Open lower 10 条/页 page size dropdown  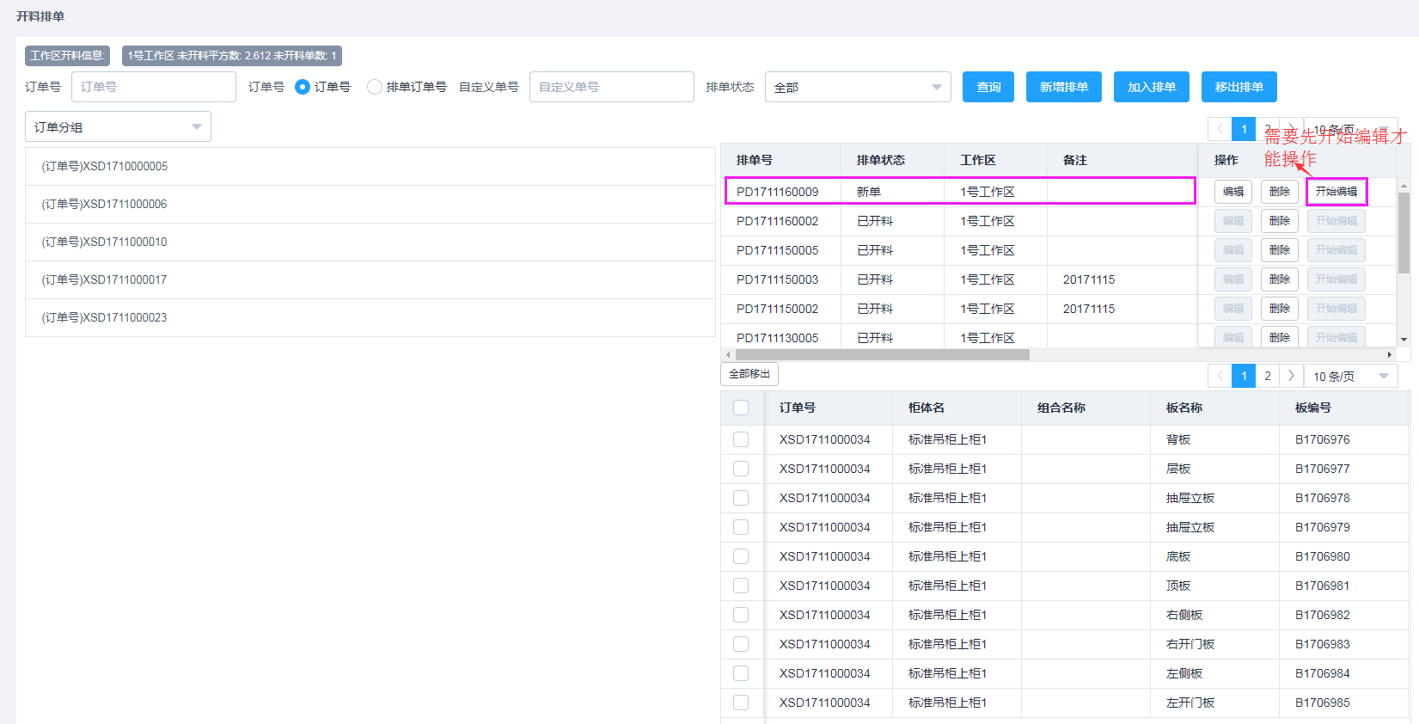click(1350, 376)
